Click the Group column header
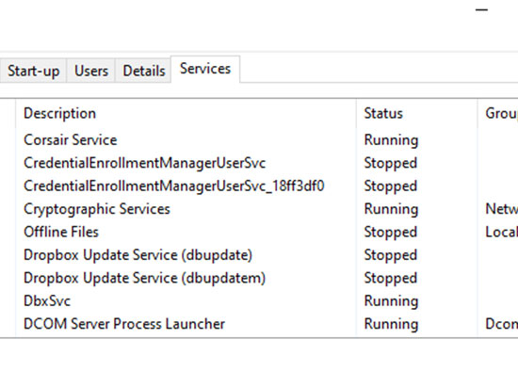518x388 pixels. 498,113
